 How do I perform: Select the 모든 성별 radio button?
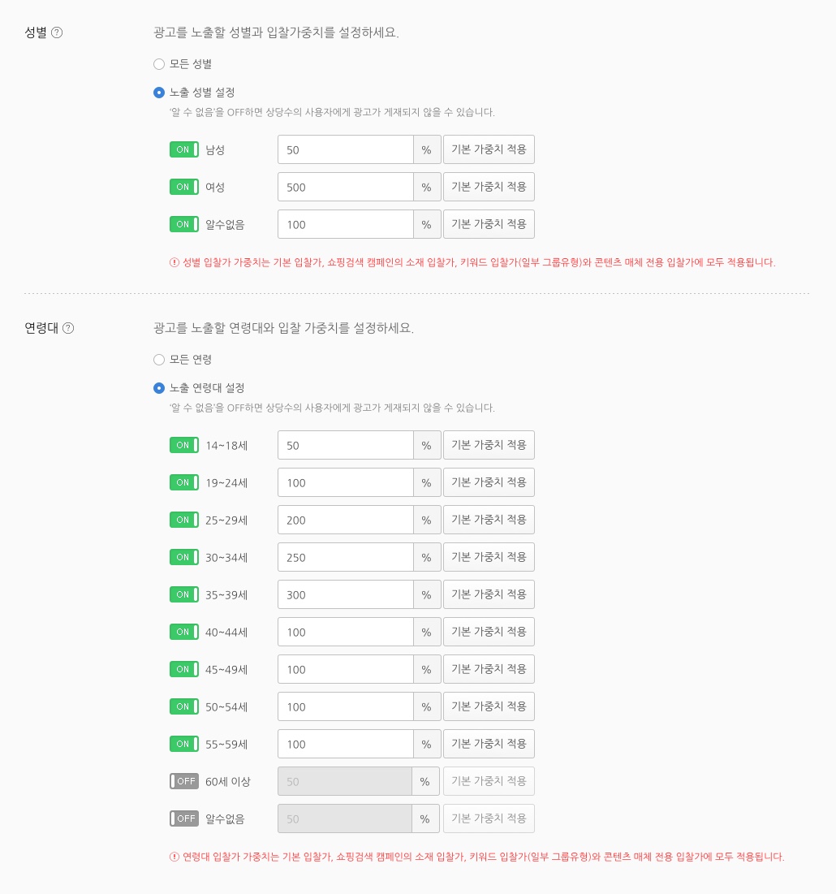click(x=159, y=64)
